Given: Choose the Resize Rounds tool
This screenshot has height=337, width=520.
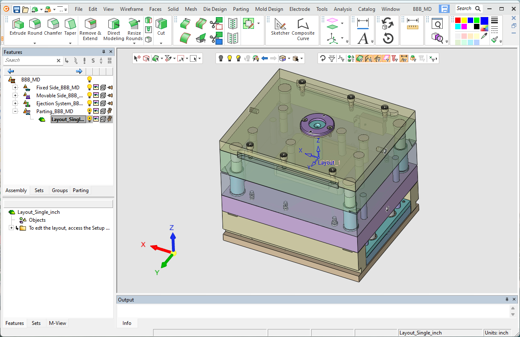Looking at the screenshot, I should [134, 29].
